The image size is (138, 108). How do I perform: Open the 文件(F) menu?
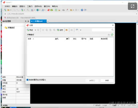(x=7, y=6)
